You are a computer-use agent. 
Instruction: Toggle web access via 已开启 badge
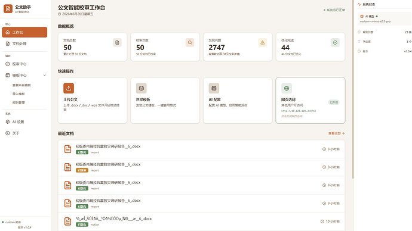334,102
